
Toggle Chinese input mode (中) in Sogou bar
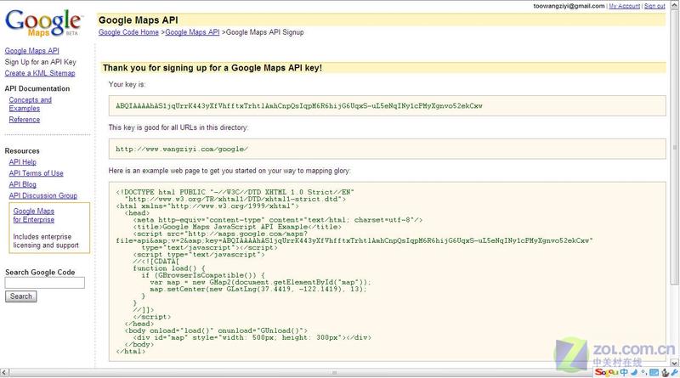point(624,372)
